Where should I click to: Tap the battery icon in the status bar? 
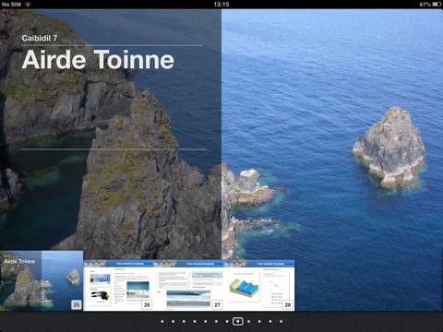pyautogui.click(x=437, y=4)
